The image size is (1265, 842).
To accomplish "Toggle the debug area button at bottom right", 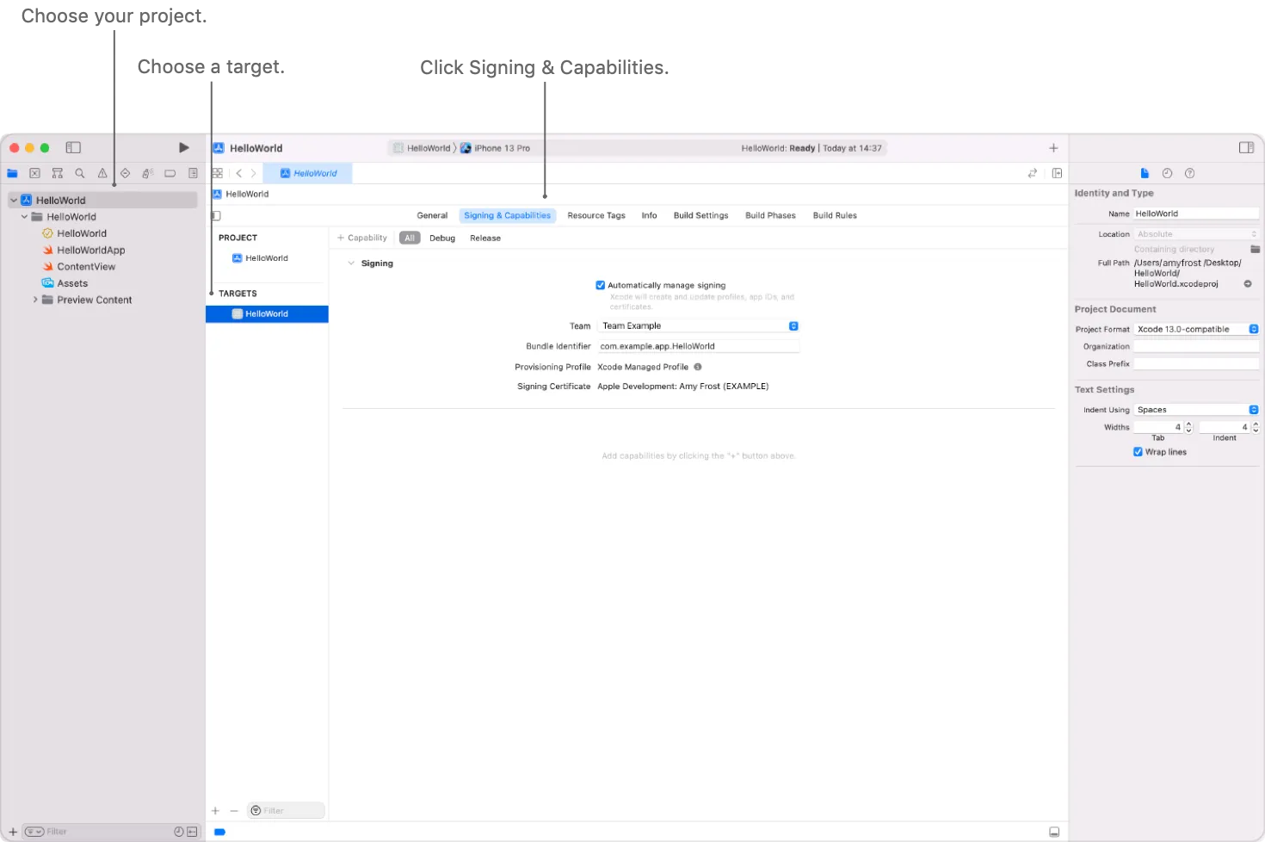I will (1053, 832).
